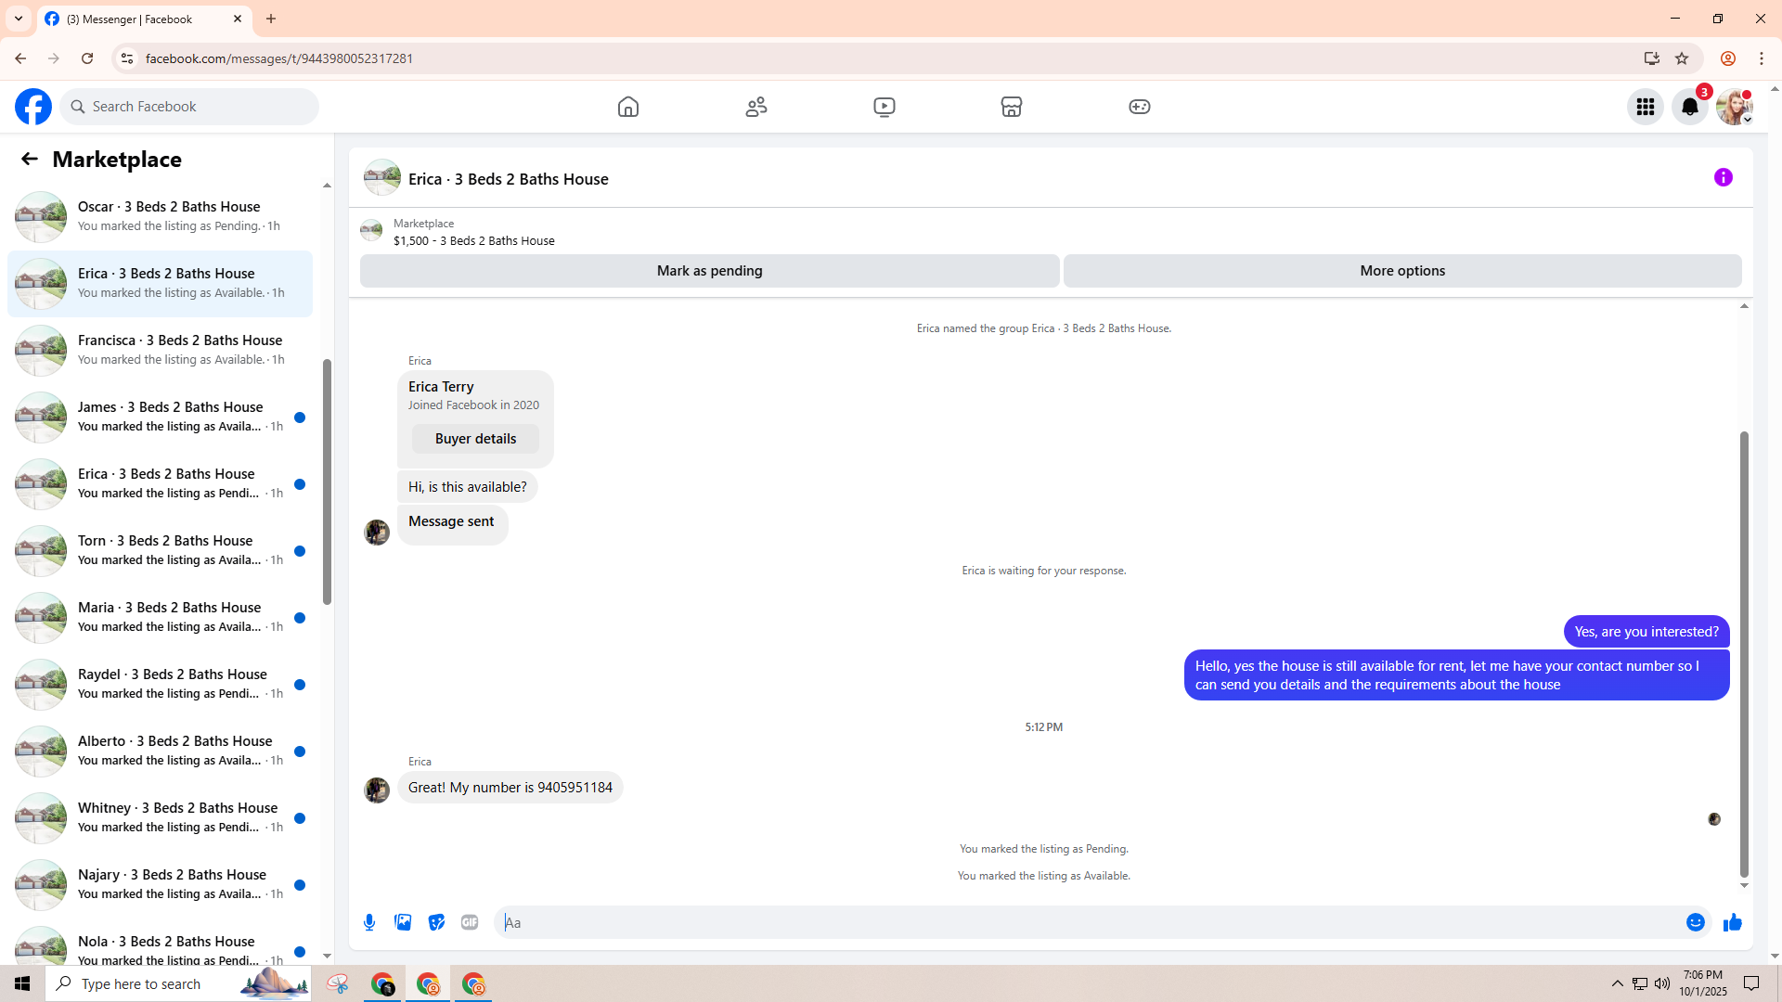Record a voice clip with microphone icon
Viewport: 1782px width, 1002px height.
[x=369, y=922]
